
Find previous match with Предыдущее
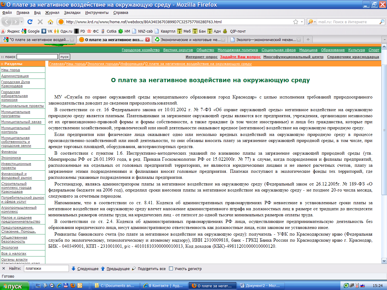pyautogui.click(x=115, y=269)
